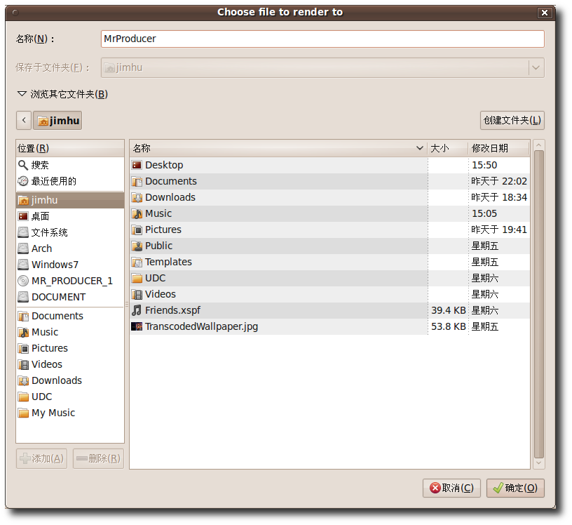Collapse the 浏览其它文件夹 expander
The image size is (572, 525).
[x=22, y=94]
